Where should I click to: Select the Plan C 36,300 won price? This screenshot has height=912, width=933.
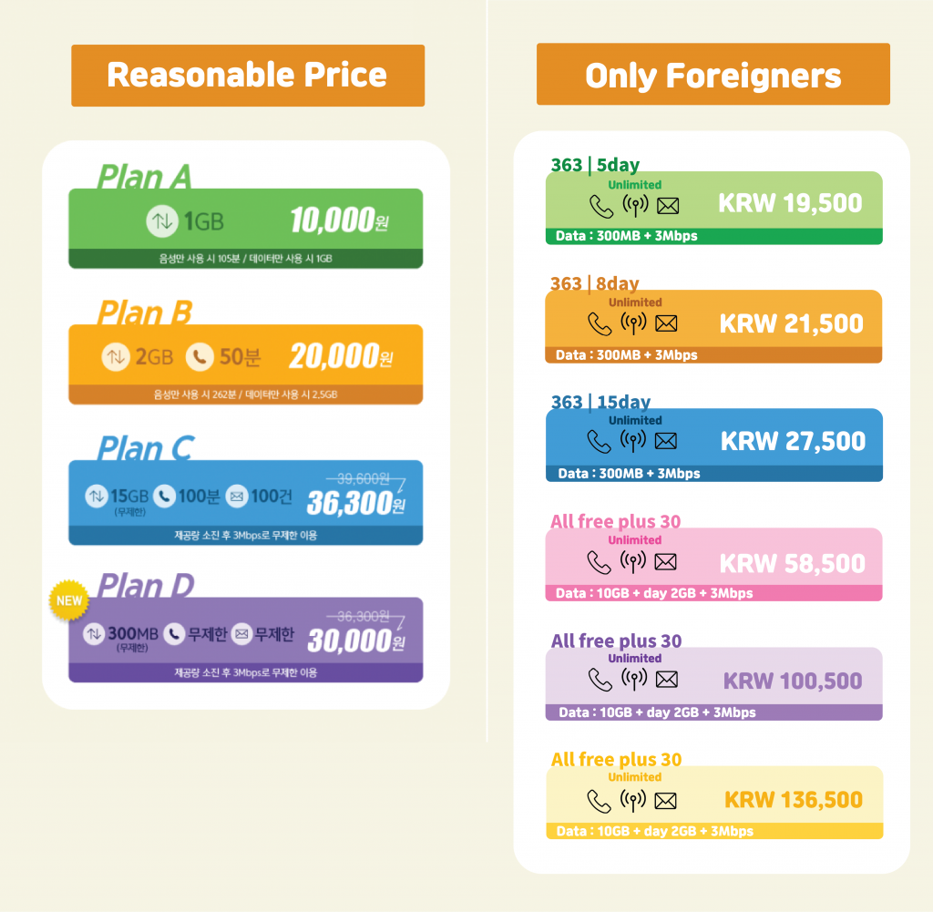tap(355, 503)
